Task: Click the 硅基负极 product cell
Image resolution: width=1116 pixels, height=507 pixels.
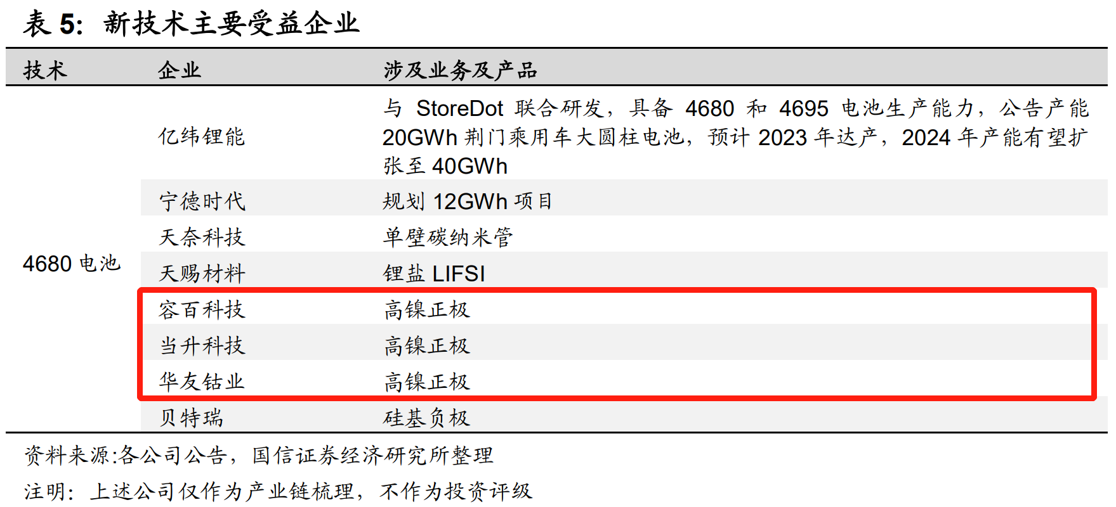Action: [x=426, y=418]
